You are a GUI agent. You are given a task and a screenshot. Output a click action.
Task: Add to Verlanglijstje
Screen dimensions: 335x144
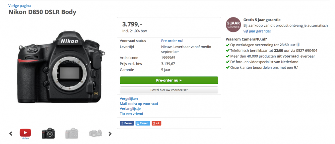click(x=130, y=109)
